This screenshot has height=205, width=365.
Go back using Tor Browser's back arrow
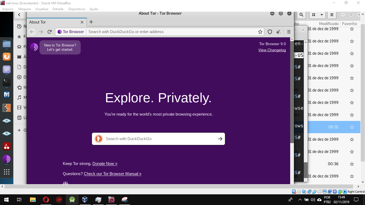32,32
